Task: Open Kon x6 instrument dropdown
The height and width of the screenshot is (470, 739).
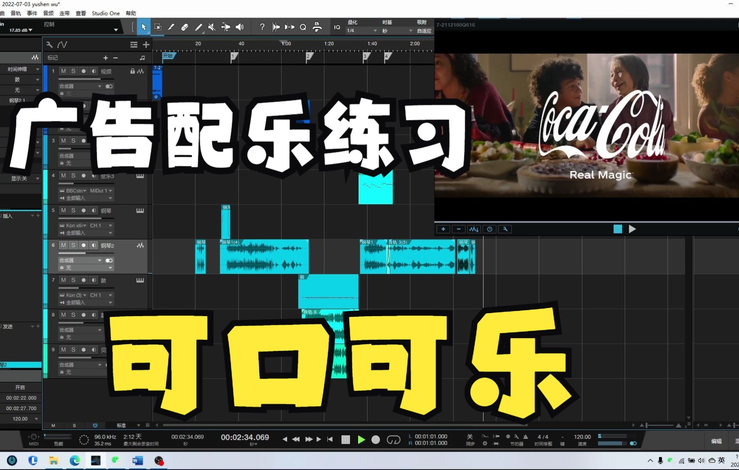Action: pyautogui.click(x=73, y=225)
